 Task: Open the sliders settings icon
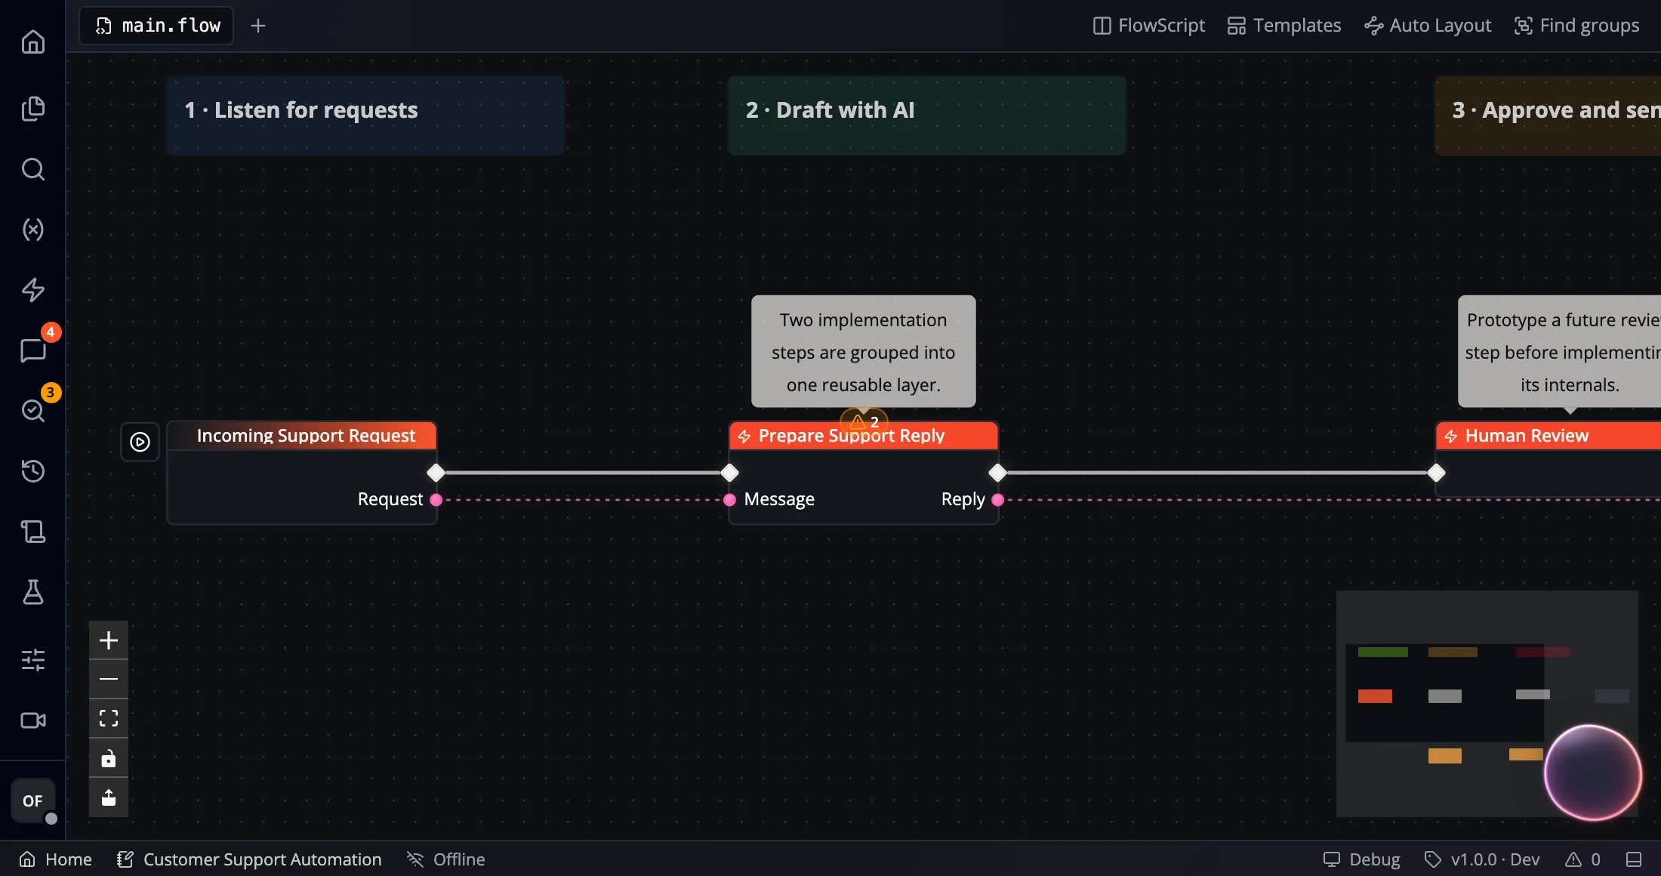coord(32,660)
